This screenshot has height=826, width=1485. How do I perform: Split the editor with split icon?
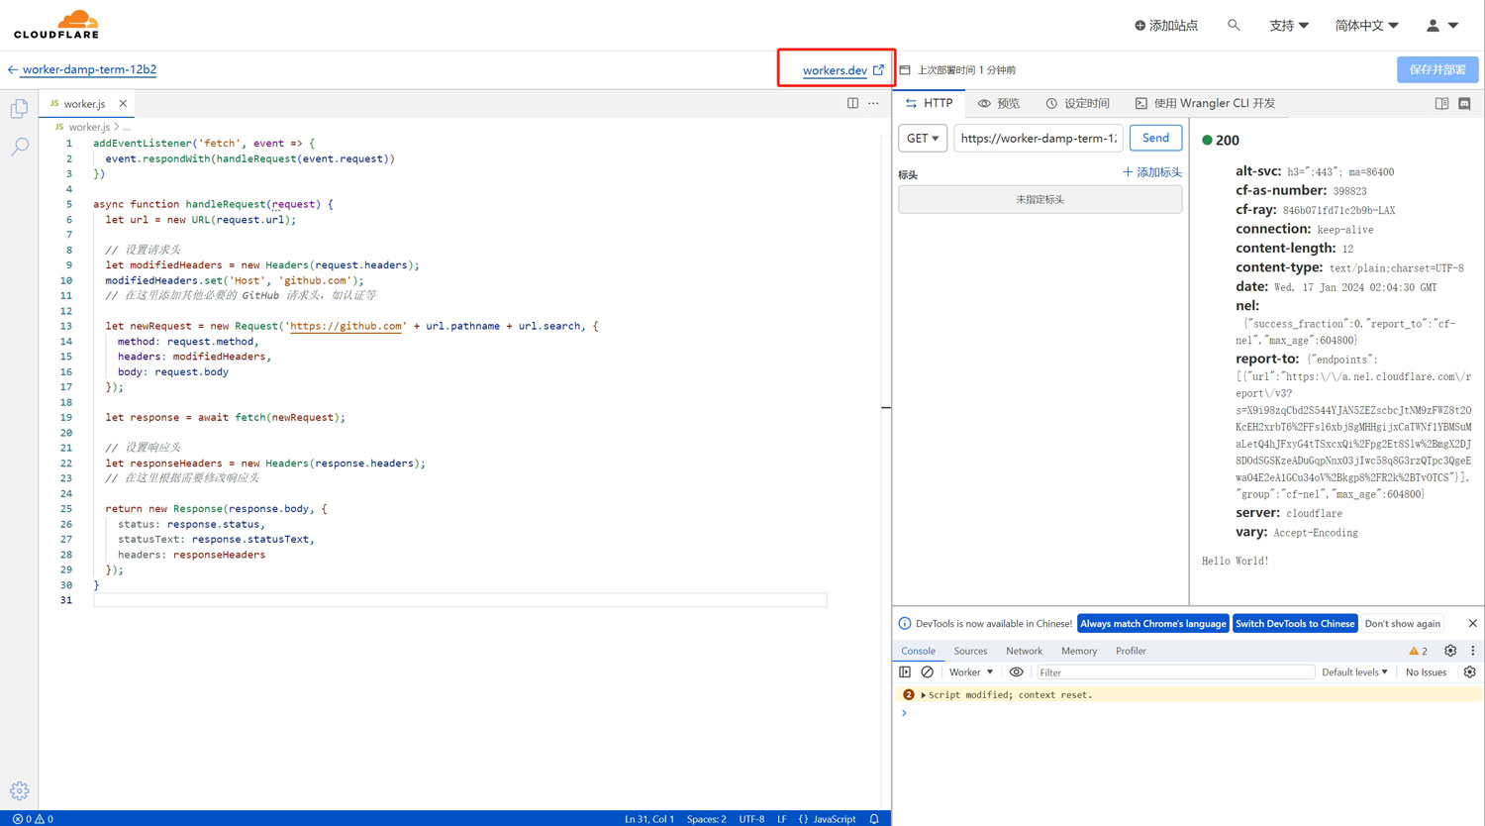(x=852, y=103)
